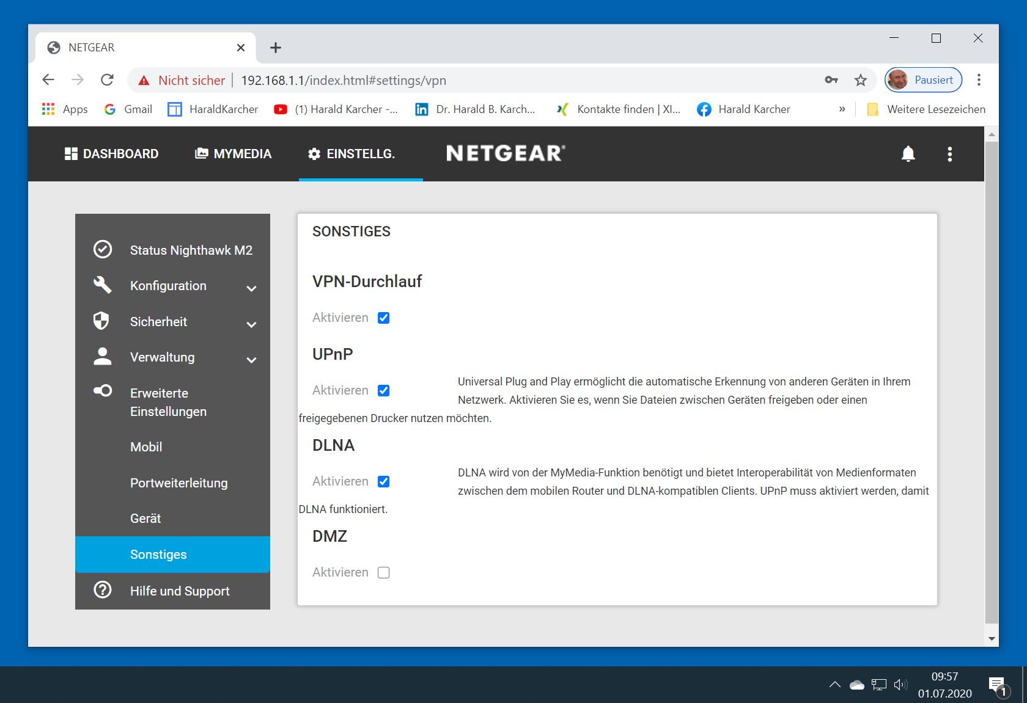Open the Xing Kontakte finden bookmark
This screenshot has height=703, width=1027.
click(618, 109)
